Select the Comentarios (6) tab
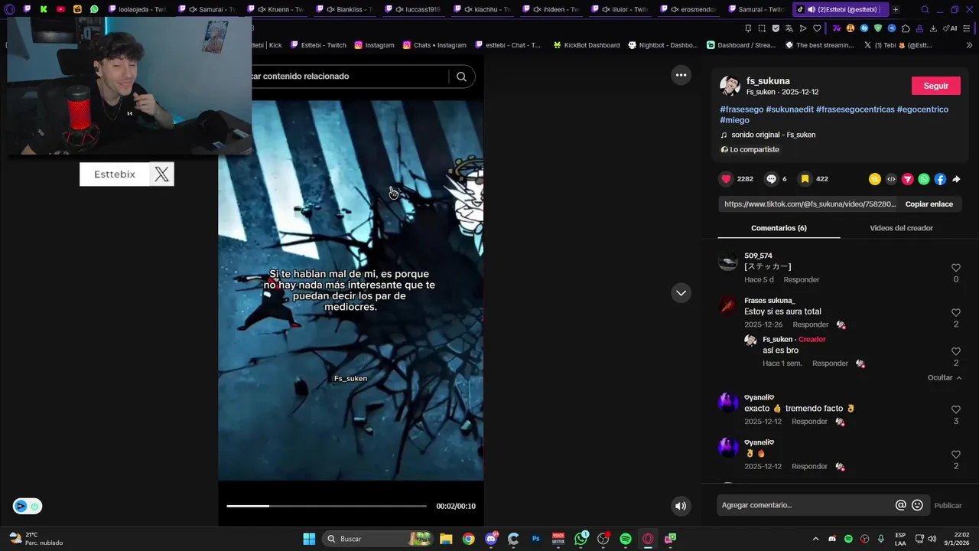Image resolution: width=979 pixels, height=551 pixels. [x=779, y=228]
